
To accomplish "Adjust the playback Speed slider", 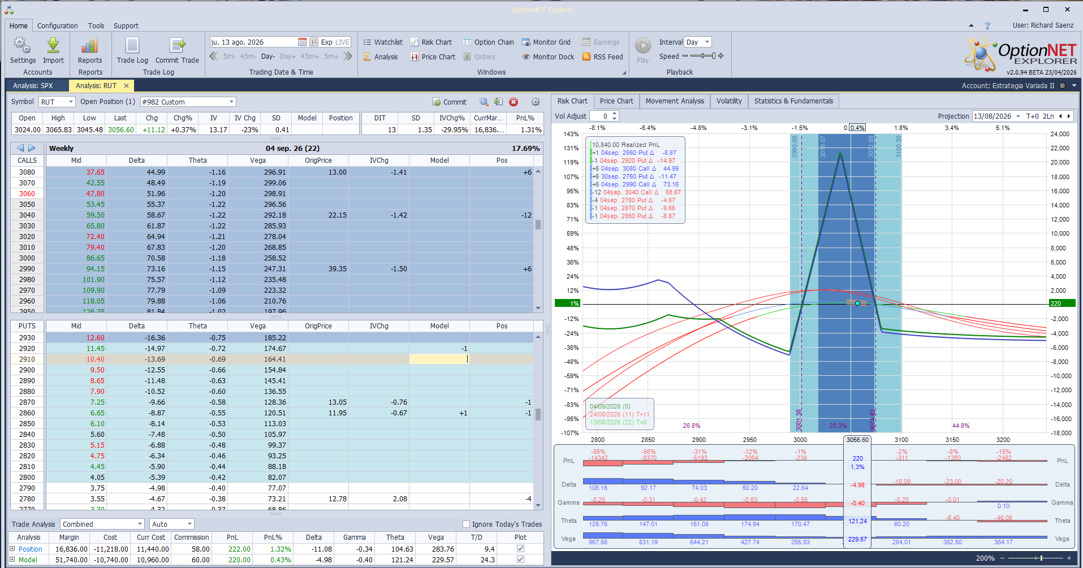I will click(702, 56).
